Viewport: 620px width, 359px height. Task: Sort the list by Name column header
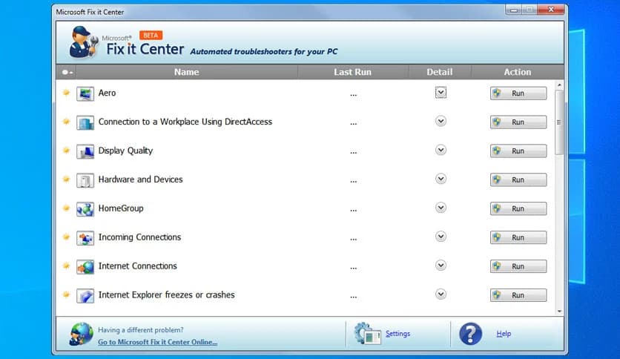186,72
